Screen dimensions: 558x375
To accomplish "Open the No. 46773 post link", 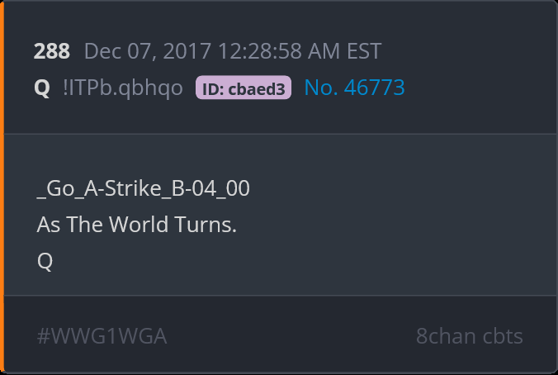I will tap(355, 88).
